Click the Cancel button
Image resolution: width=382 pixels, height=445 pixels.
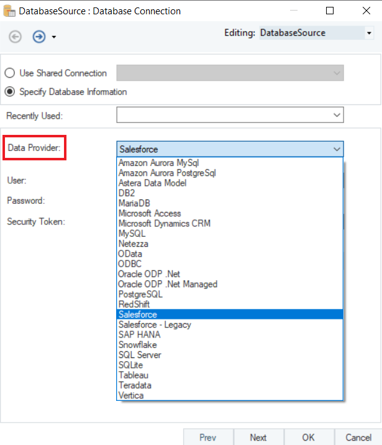[x=358, y=438]
